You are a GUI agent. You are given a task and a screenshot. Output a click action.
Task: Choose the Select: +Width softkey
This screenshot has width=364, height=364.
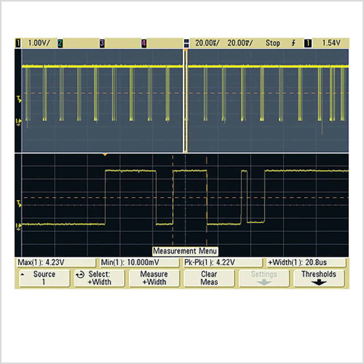[x=99, y=278]
